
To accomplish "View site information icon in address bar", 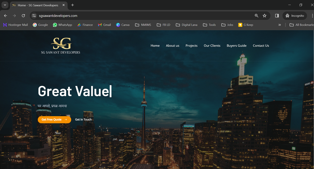I will [34, 16].
